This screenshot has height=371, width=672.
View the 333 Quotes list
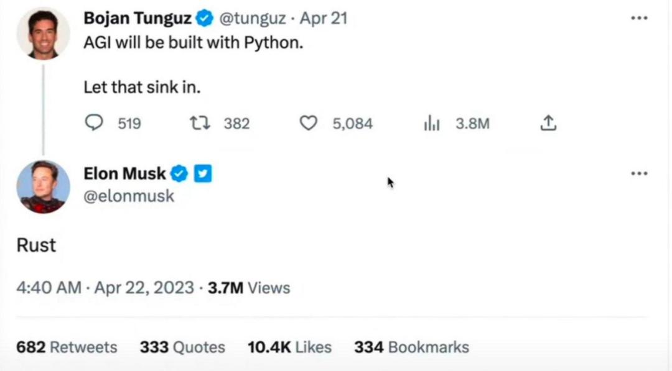click(182, 347)
